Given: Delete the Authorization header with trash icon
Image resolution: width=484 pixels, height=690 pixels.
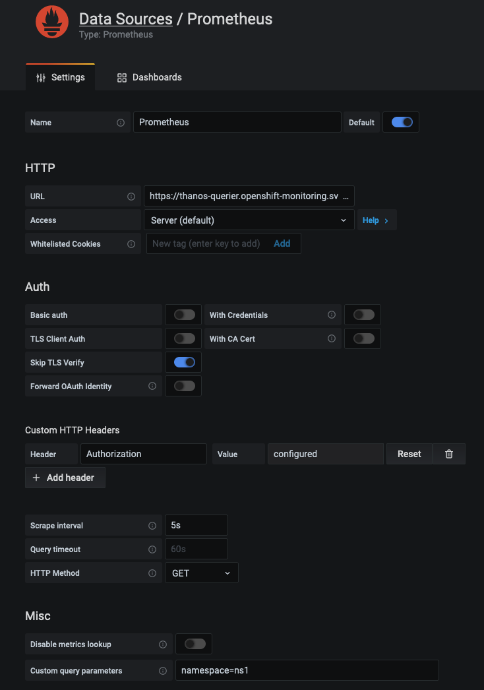Looking at the screenshot, I should click(449, 454).
